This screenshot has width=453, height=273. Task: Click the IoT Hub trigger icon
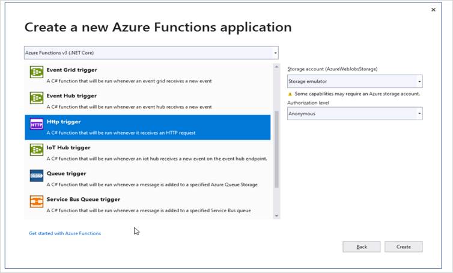(x=37, y=150)
